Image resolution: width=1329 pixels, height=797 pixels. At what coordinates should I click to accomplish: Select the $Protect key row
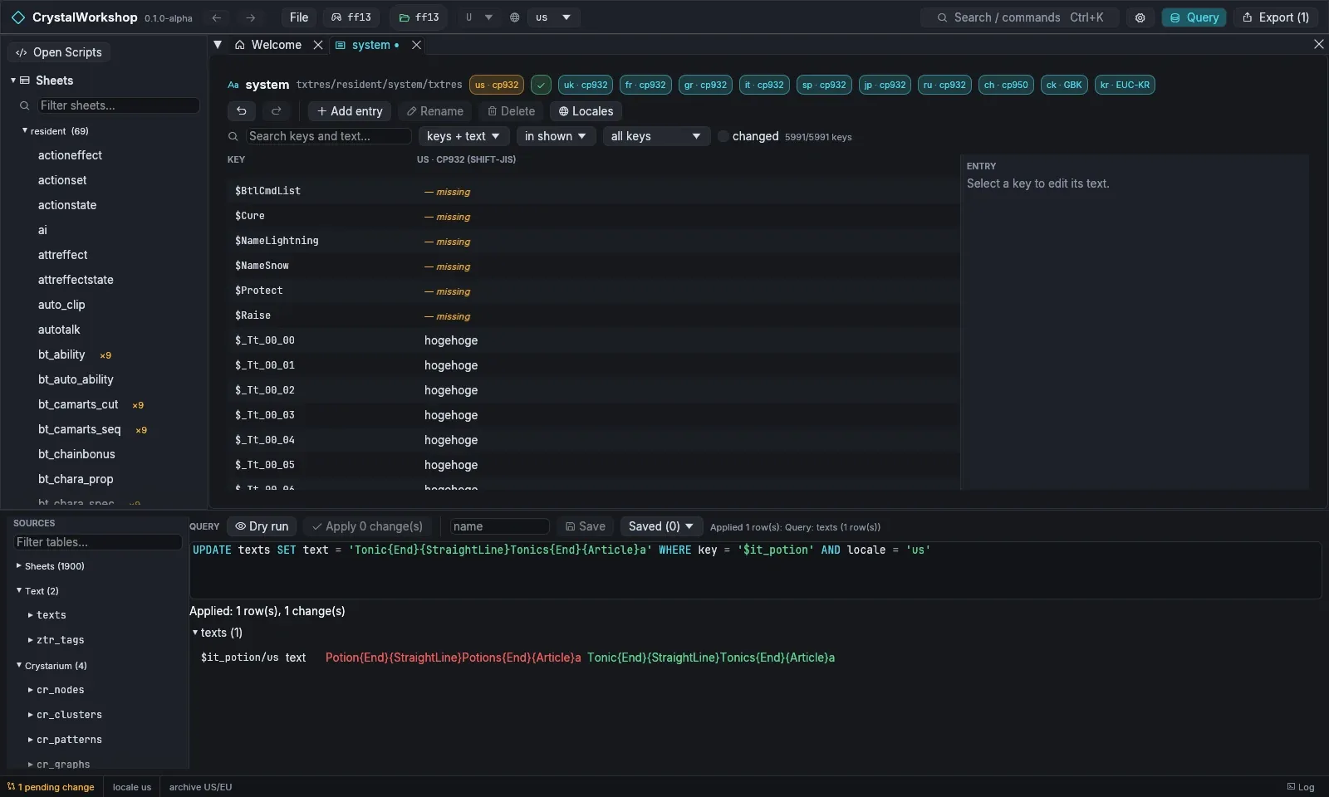[593, 291]
